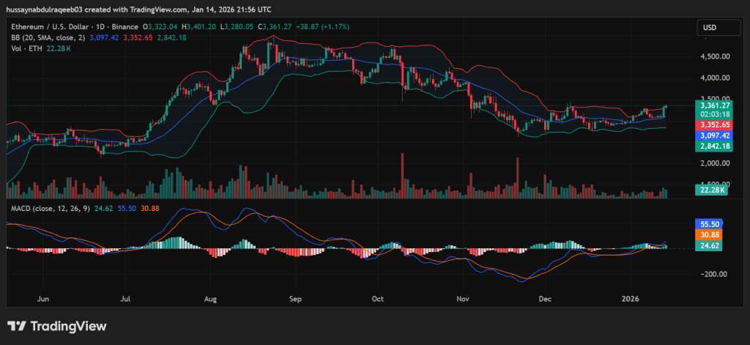Click the 4,500.00 price scale label
750x345 pixels.
[x=716, y=56]
